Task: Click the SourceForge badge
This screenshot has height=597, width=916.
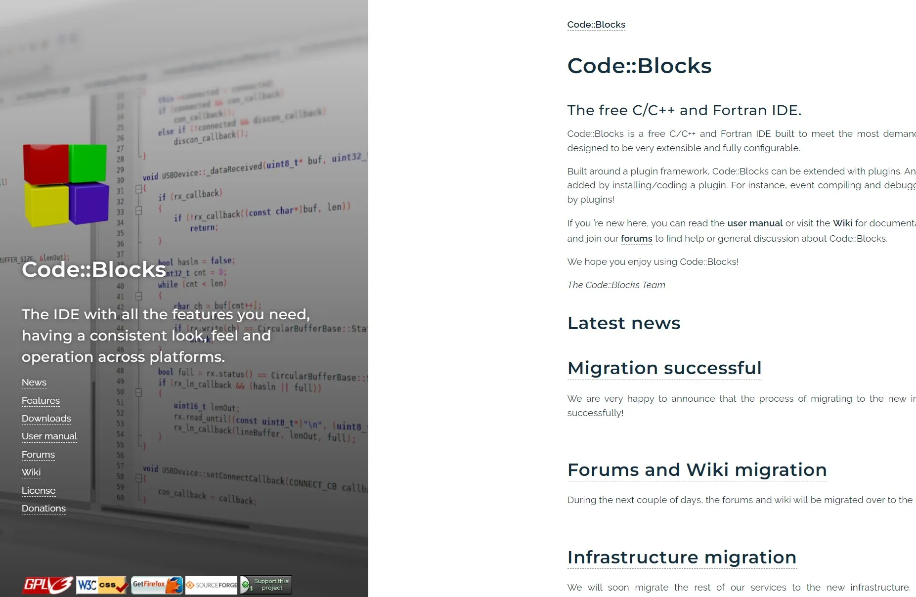Action: click(212, 585)
